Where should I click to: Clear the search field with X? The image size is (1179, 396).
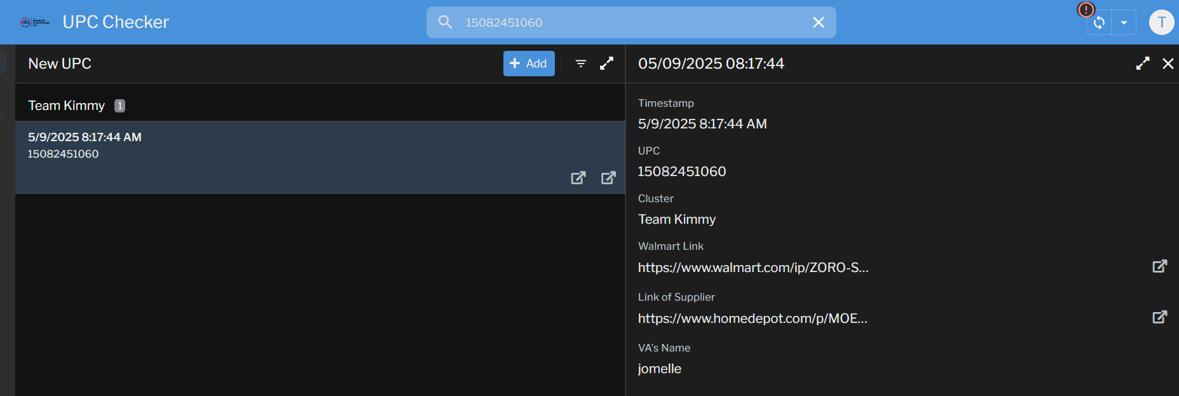click(819, 22)
